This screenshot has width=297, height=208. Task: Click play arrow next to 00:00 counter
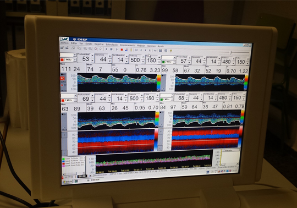[x=90, y=176]
